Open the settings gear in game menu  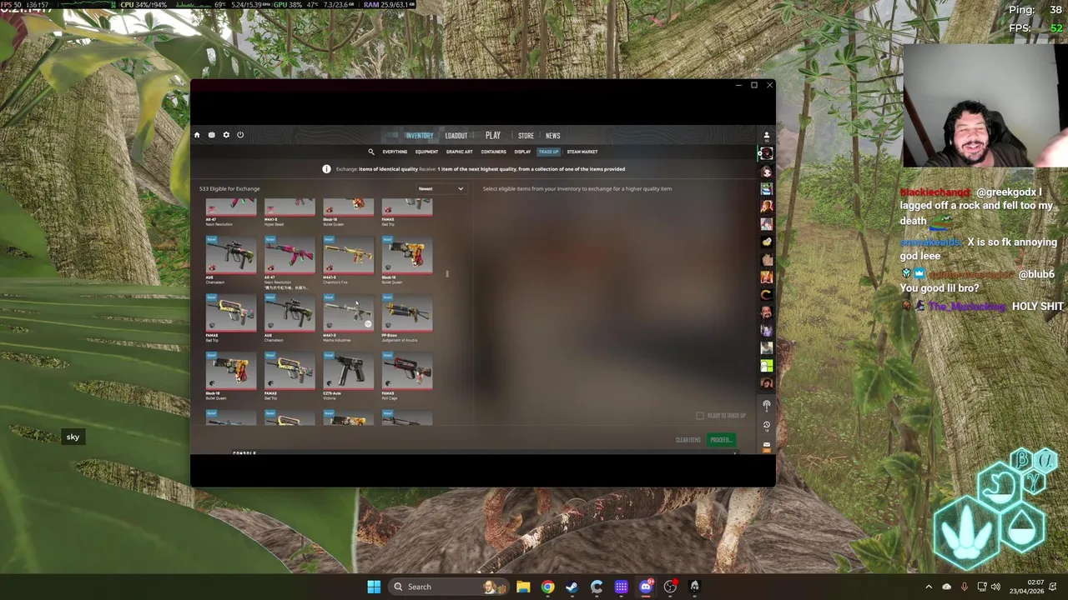(226, 135)
